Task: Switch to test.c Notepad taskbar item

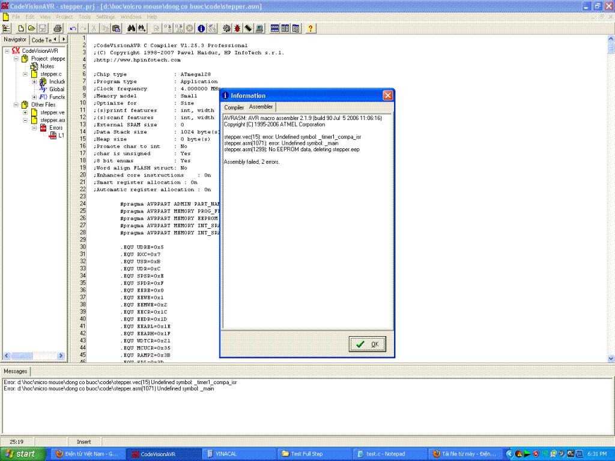Action: click(389, 454)
